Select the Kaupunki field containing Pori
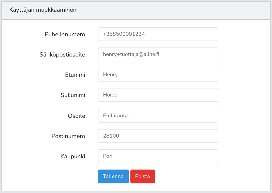The image size is (272, 193). pyautogui.click(x=158, y=156)
